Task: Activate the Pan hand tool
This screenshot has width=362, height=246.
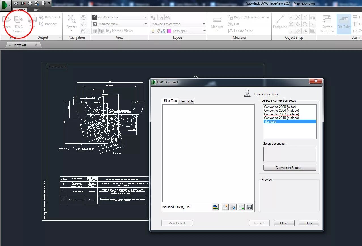Action: pyautogui.click(x=84, y=17)
